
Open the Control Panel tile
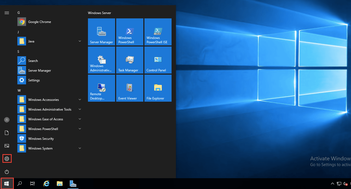[x=158, y=60]
